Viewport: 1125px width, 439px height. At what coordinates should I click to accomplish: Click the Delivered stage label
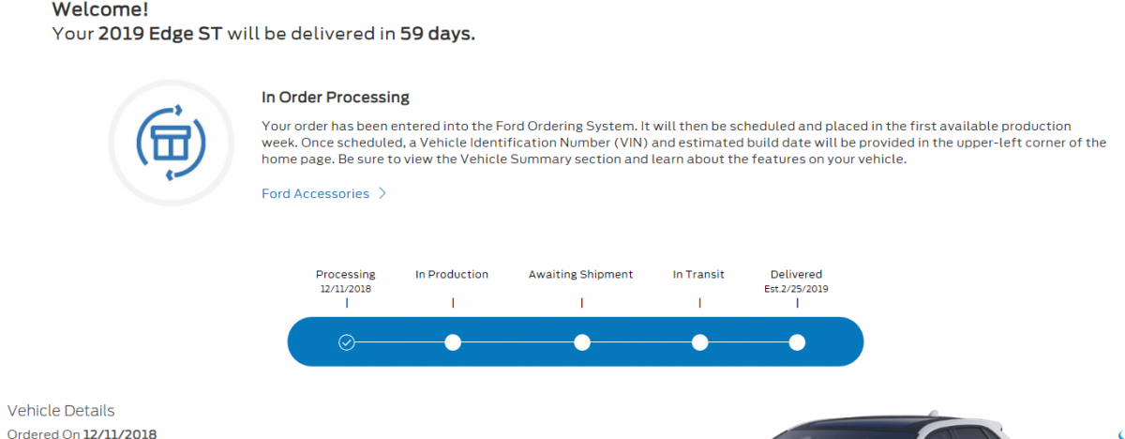tap(796, 275)
